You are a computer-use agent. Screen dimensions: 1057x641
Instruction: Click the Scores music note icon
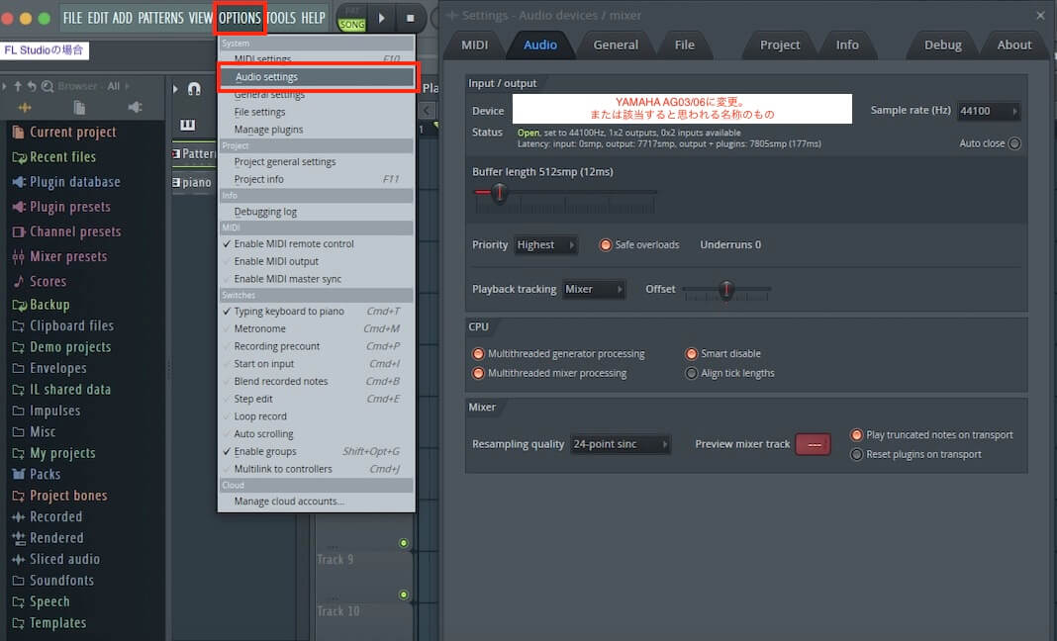click(18, 281)
